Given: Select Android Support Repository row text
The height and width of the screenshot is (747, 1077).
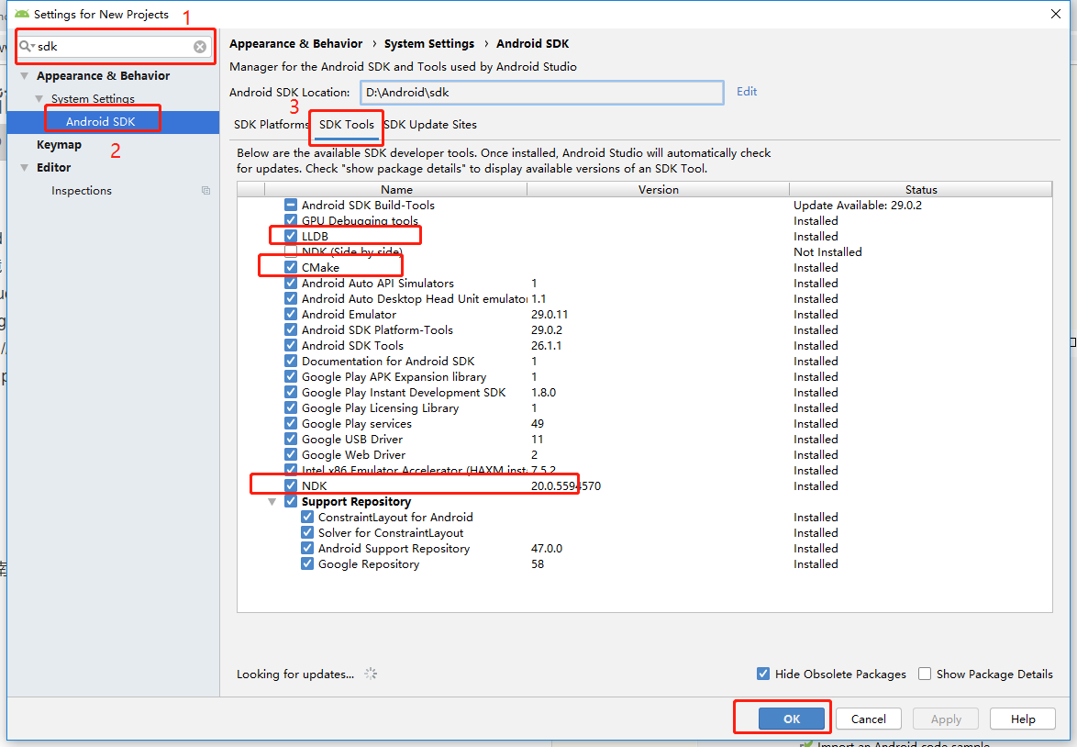Looking at the screenshot, I should click(394, 549).
